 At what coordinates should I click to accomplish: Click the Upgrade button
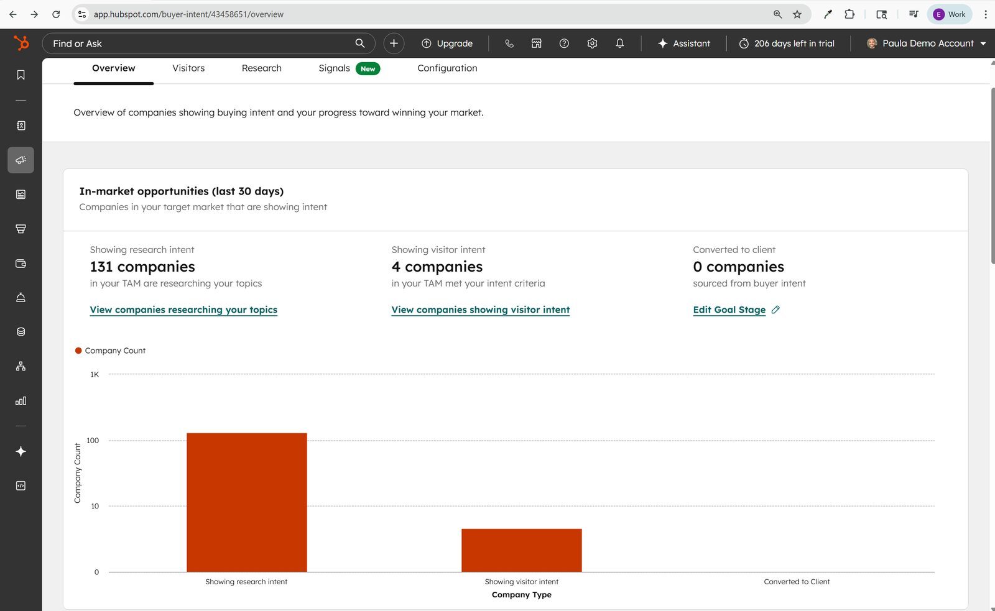[x=447, y=43]
